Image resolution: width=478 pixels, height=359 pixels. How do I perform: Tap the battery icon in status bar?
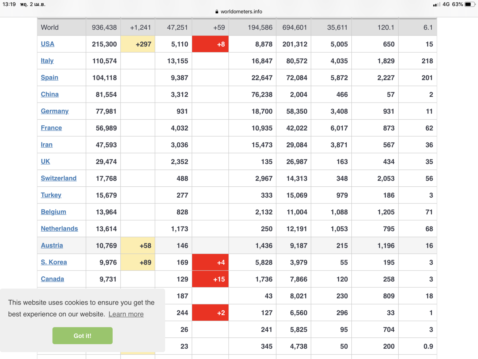coord(469,4)
